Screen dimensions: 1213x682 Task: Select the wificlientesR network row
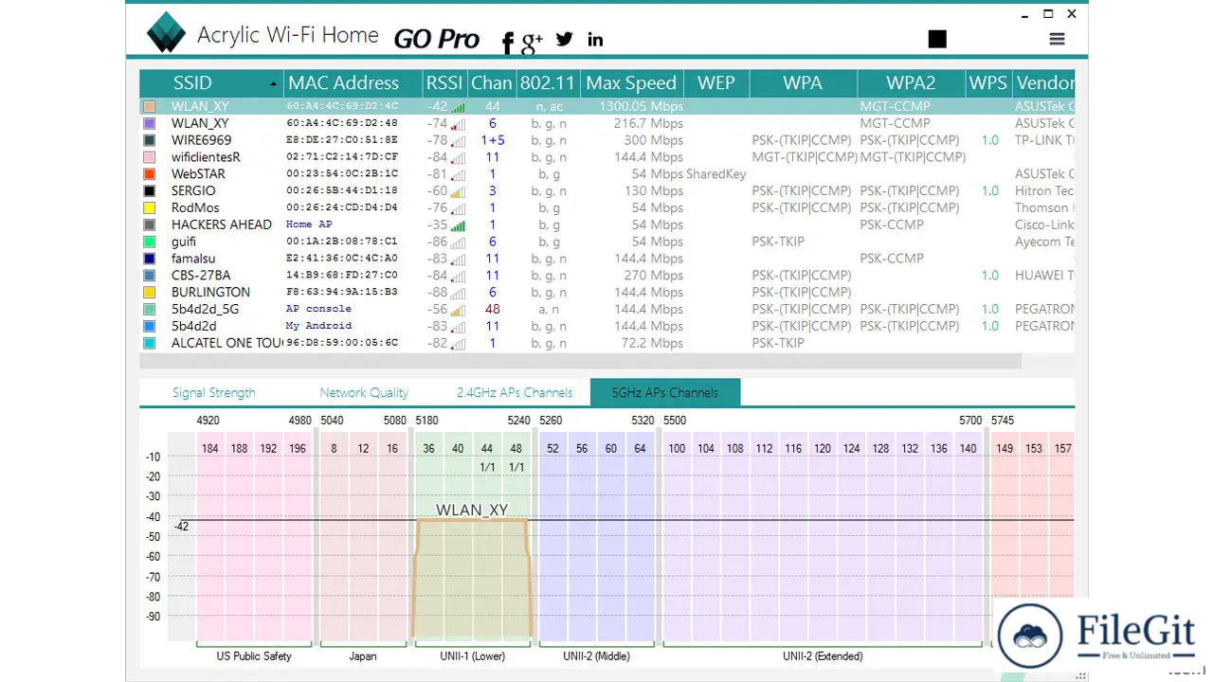(606, 157)
